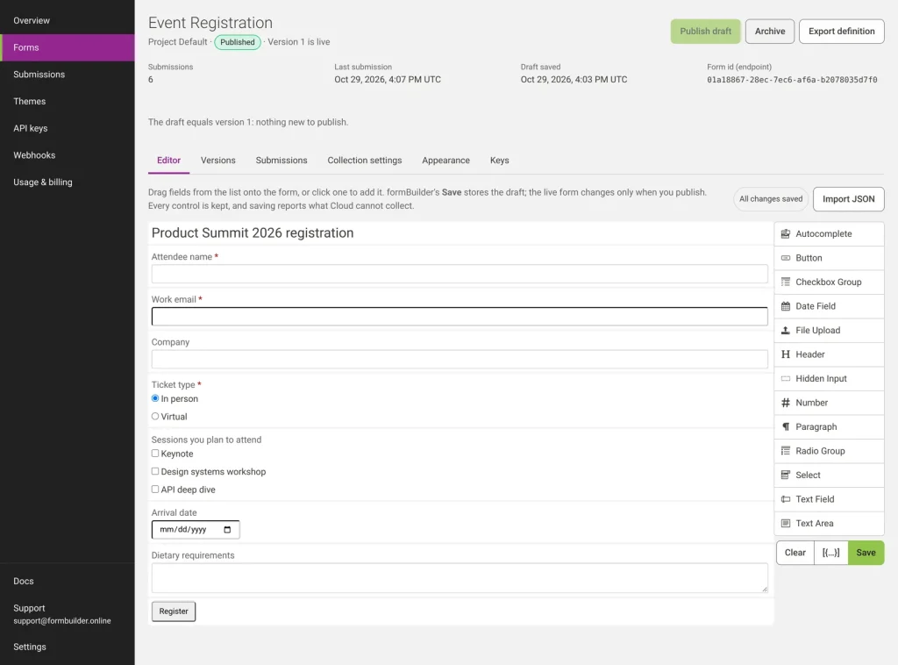Open the Support link in sidebar
Screen dimensions: 898x665
[x=67, y=614]
